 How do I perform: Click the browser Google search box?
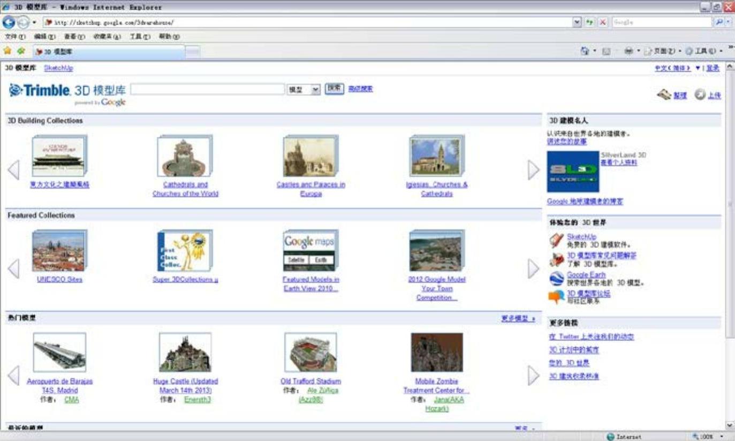pos(662,22)
